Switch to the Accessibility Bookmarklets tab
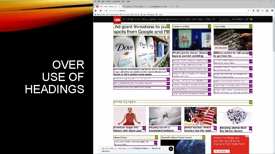This screenshot has width=275, height=154. click(x=161, y=7)
